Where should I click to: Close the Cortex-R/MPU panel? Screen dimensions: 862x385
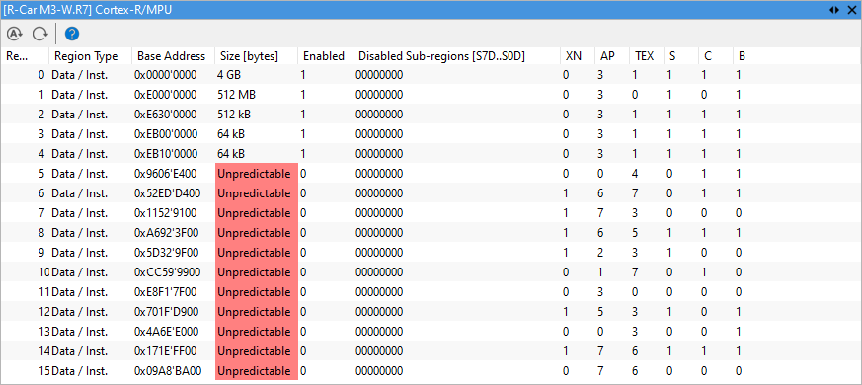tap(851, 10)
